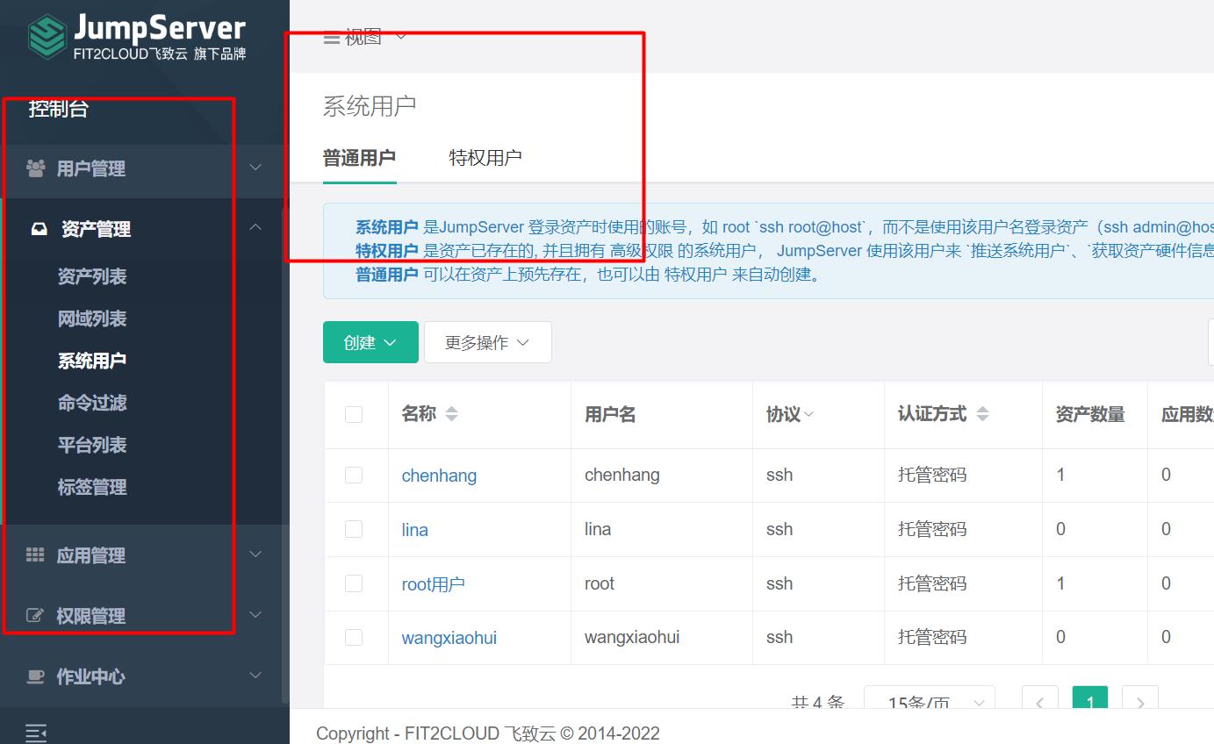This screenshot has height=744, width=1214.
Task: Expand the 权限管理 menu chevron
Action: (x=255, y=615)
